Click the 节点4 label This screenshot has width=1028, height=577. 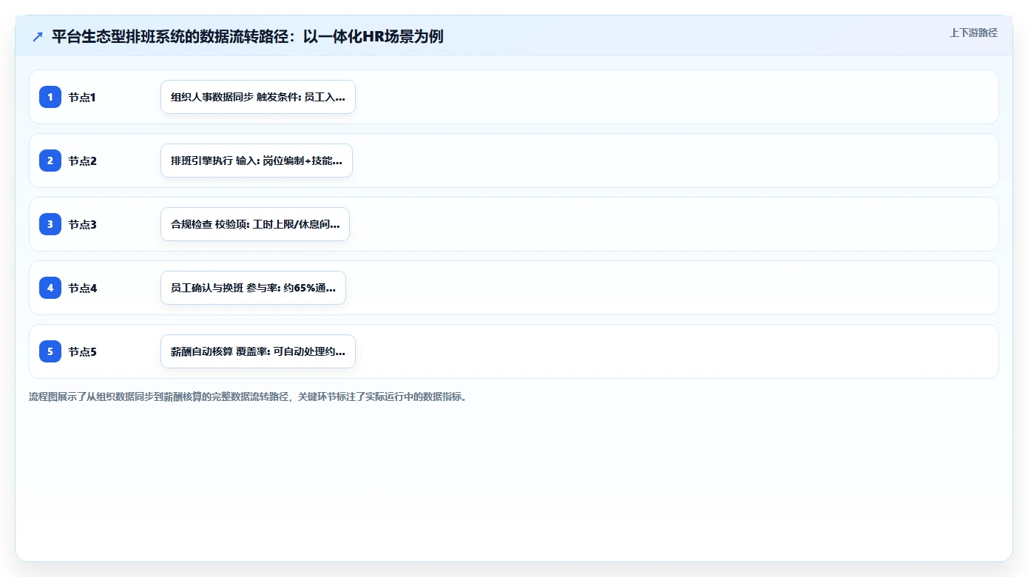coord(82,288)
